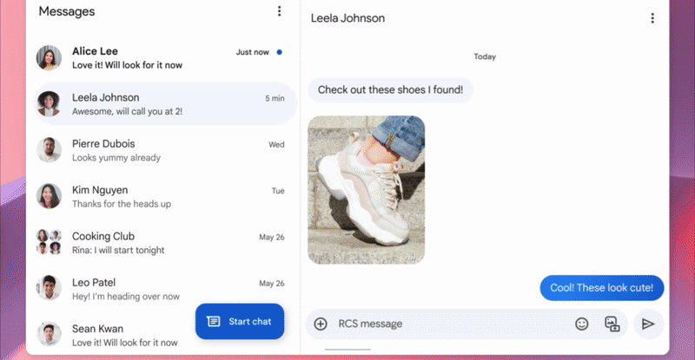Click Pierre Dubois's profile picture
Viewport: 695px width, 360px height.
[49, 150]
